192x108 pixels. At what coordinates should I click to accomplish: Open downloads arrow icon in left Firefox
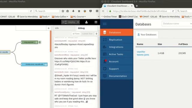coord(73,11)
